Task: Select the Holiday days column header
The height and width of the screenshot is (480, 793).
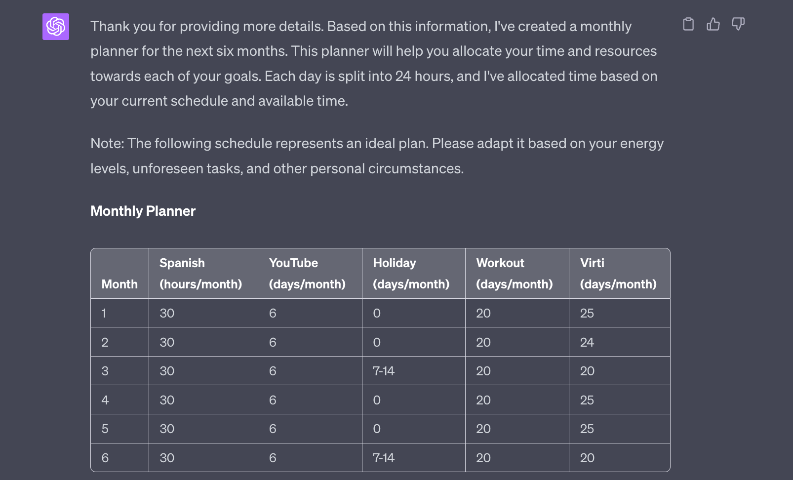Action: [x=412, y=273]
